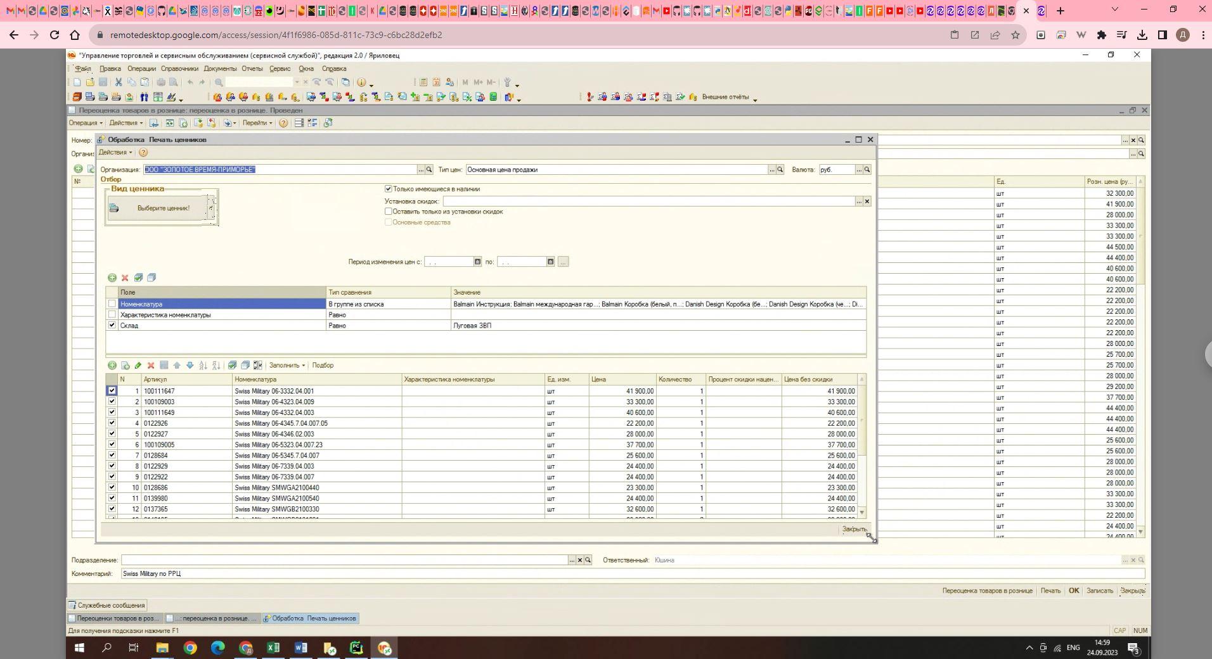Click OK button in Переоценка document
1212x659 pixels.
pyautogui.click(x=1074, y=591)
